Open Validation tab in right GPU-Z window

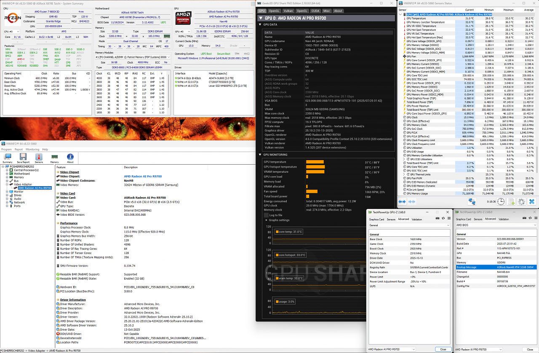pos(504,219)
